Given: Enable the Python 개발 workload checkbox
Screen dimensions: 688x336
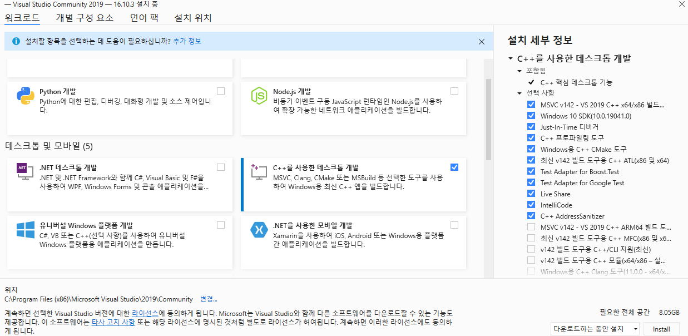Looking at the screenshot, I should tap(221, 91).
